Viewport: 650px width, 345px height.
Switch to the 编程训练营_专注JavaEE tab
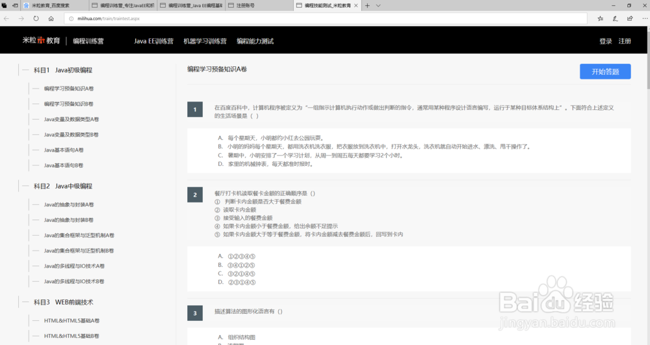coord(123,5)
